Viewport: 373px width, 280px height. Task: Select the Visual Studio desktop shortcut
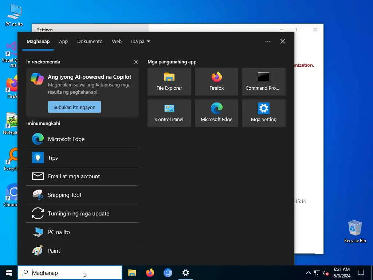coord(10,55)
